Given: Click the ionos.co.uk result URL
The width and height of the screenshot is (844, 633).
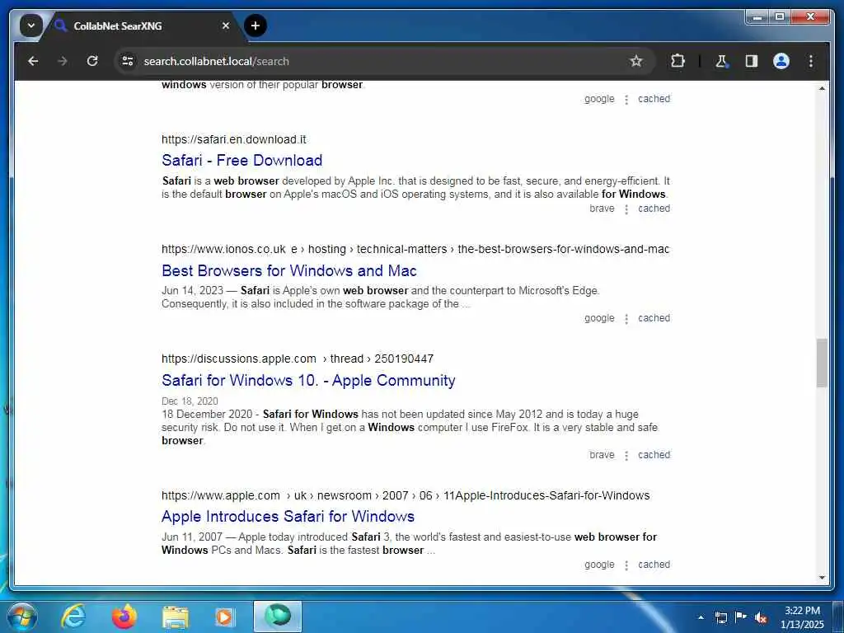Looking at the screenshot, I should point(415,249).
